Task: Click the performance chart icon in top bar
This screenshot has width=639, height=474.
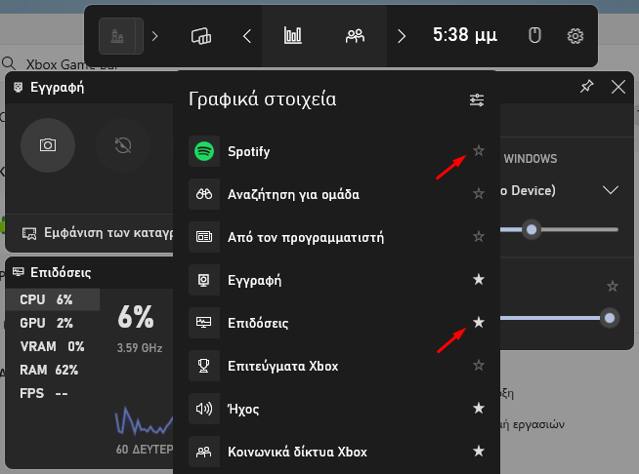Action: tap(292, 36)
